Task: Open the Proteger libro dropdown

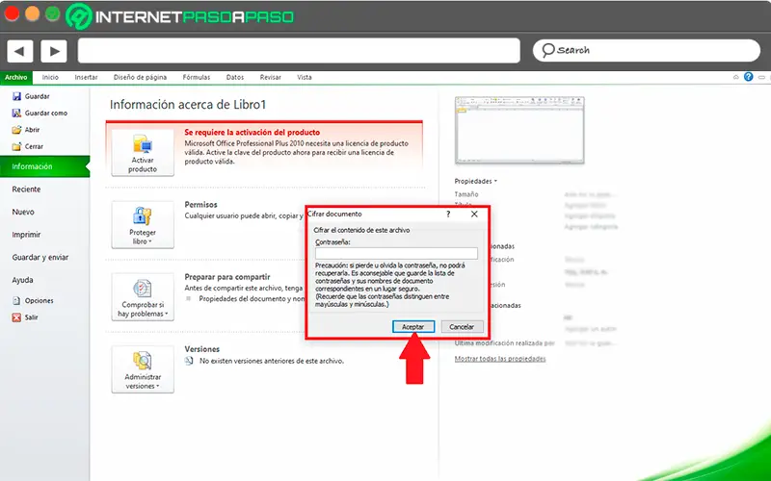Action: point(143,225)
